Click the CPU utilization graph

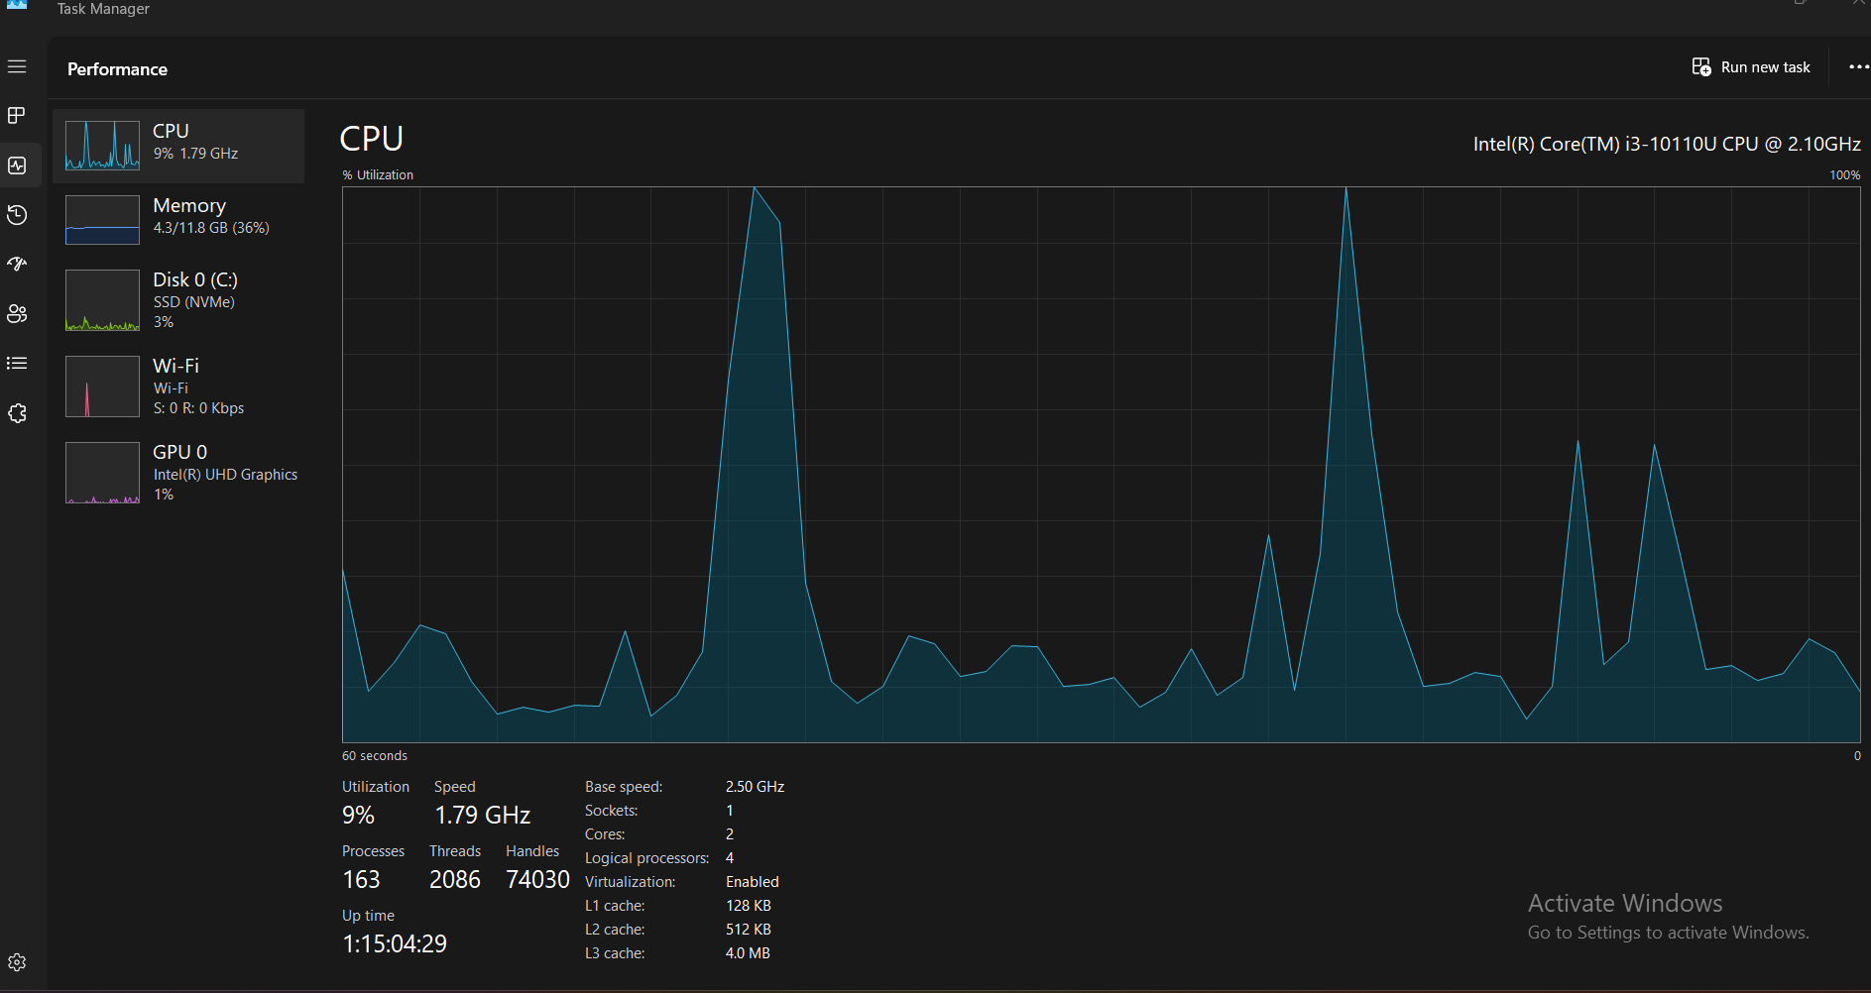tap(1101, 465)
